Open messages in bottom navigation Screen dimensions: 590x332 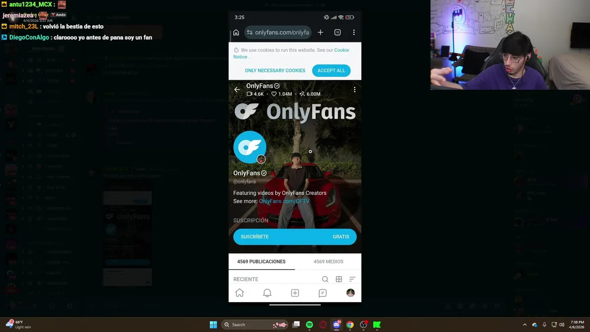pos(323,293)
